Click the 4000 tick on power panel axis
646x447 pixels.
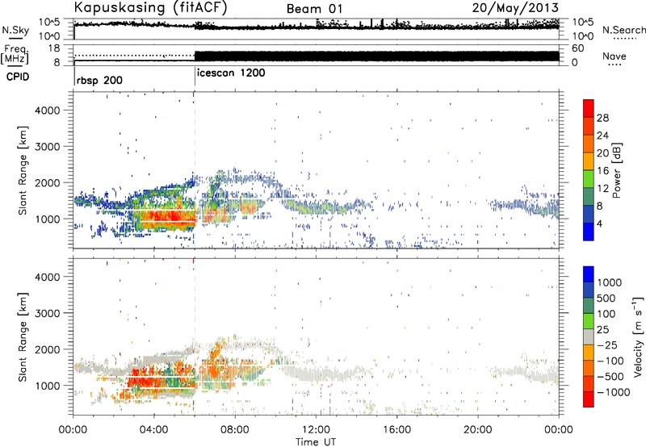pyautogui.click(x=48, y=111)
